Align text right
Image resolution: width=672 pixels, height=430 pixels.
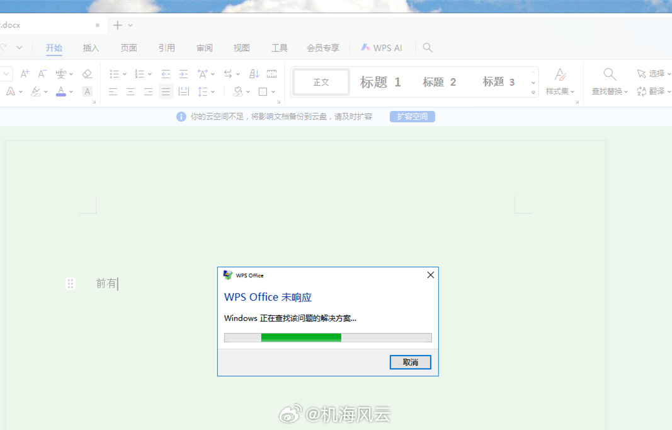(148, 91)
